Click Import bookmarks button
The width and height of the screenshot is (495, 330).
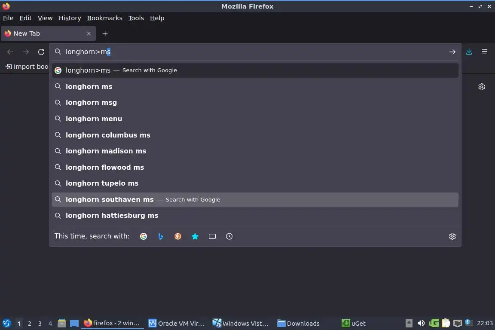coord(27,67)
